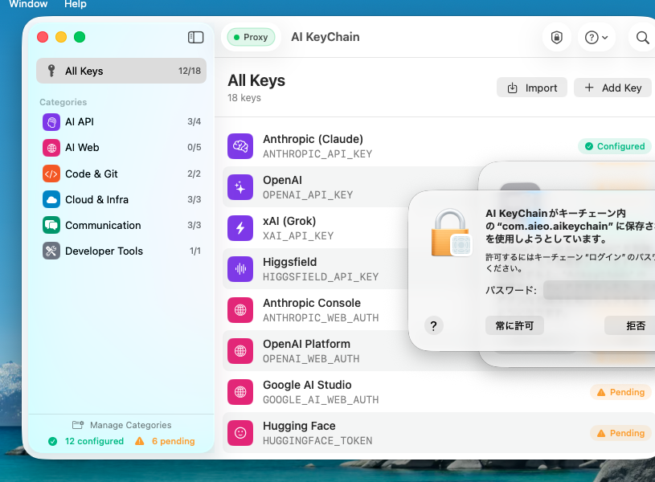Click the Add Key button
This screenshot has width=655, height=482.
coord(612,88)
